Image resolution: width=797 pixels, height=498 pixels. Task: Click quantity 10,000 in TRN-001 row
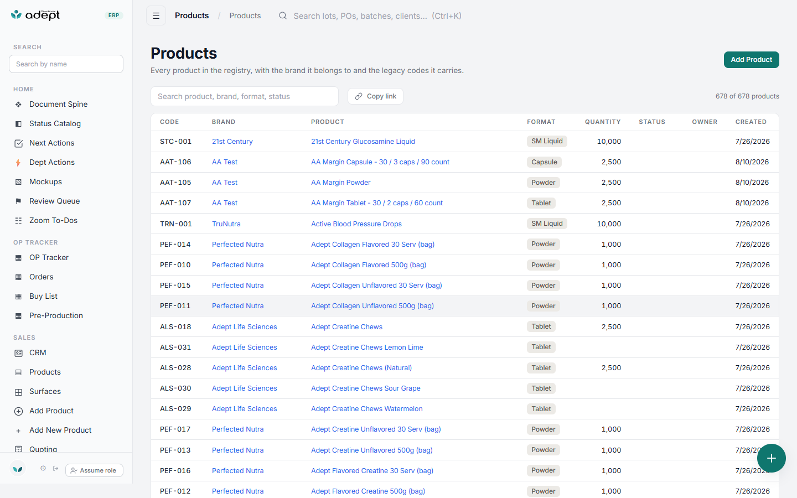tap(609, 224)
